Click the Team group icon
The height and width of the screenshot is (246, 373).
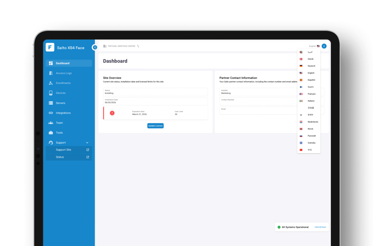click(51, 123)
